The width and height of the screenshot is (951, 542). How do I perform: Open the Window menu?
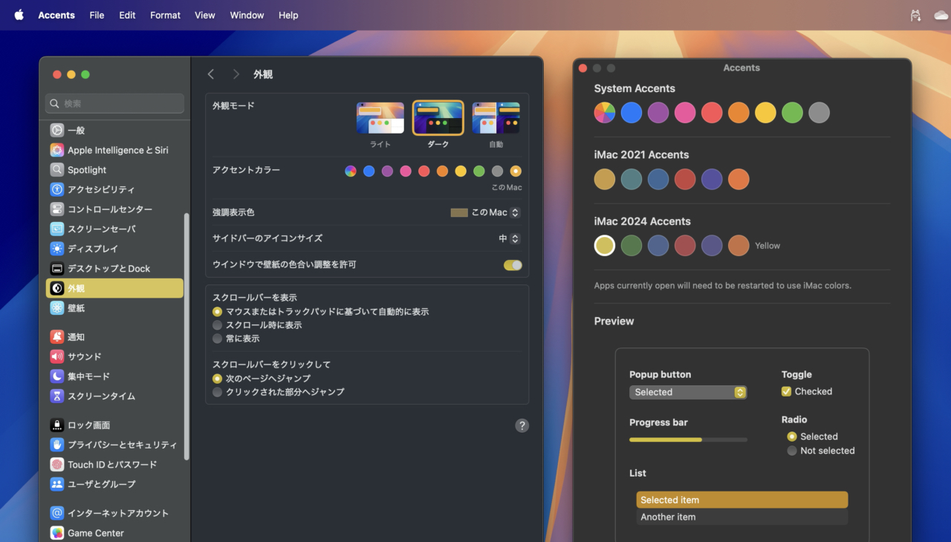tap(247, 15)
